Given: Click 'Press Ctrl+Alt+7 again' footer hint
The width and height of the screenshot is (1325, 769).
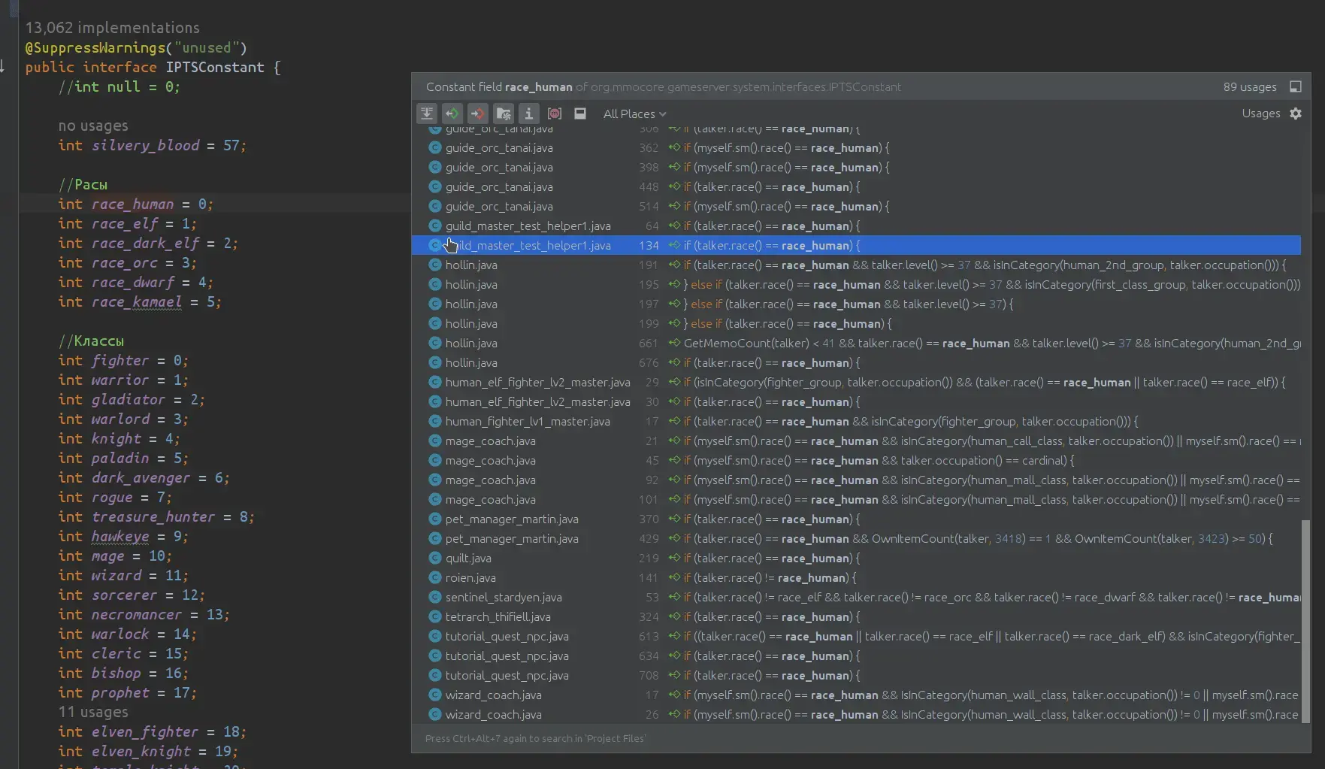Looking at the screenshot, I should 535,738.
